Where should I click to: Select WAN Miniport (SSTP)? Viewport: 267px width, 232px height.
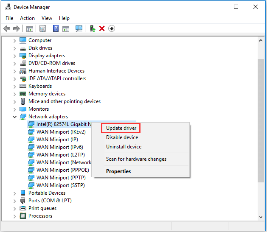[x=61, y=185]
